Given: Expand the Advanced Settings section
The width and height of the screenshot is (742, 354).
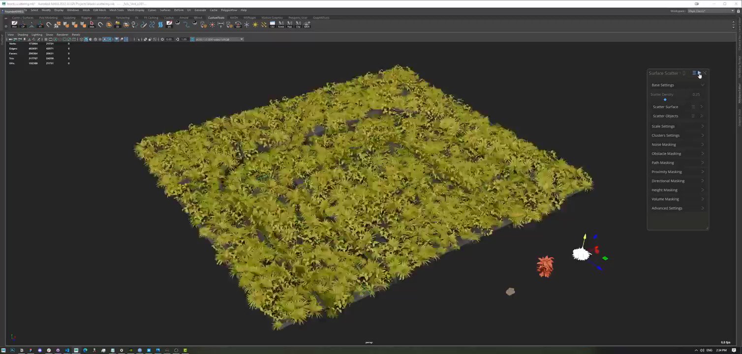Looking at the screenshot, I should coord(702,208).
